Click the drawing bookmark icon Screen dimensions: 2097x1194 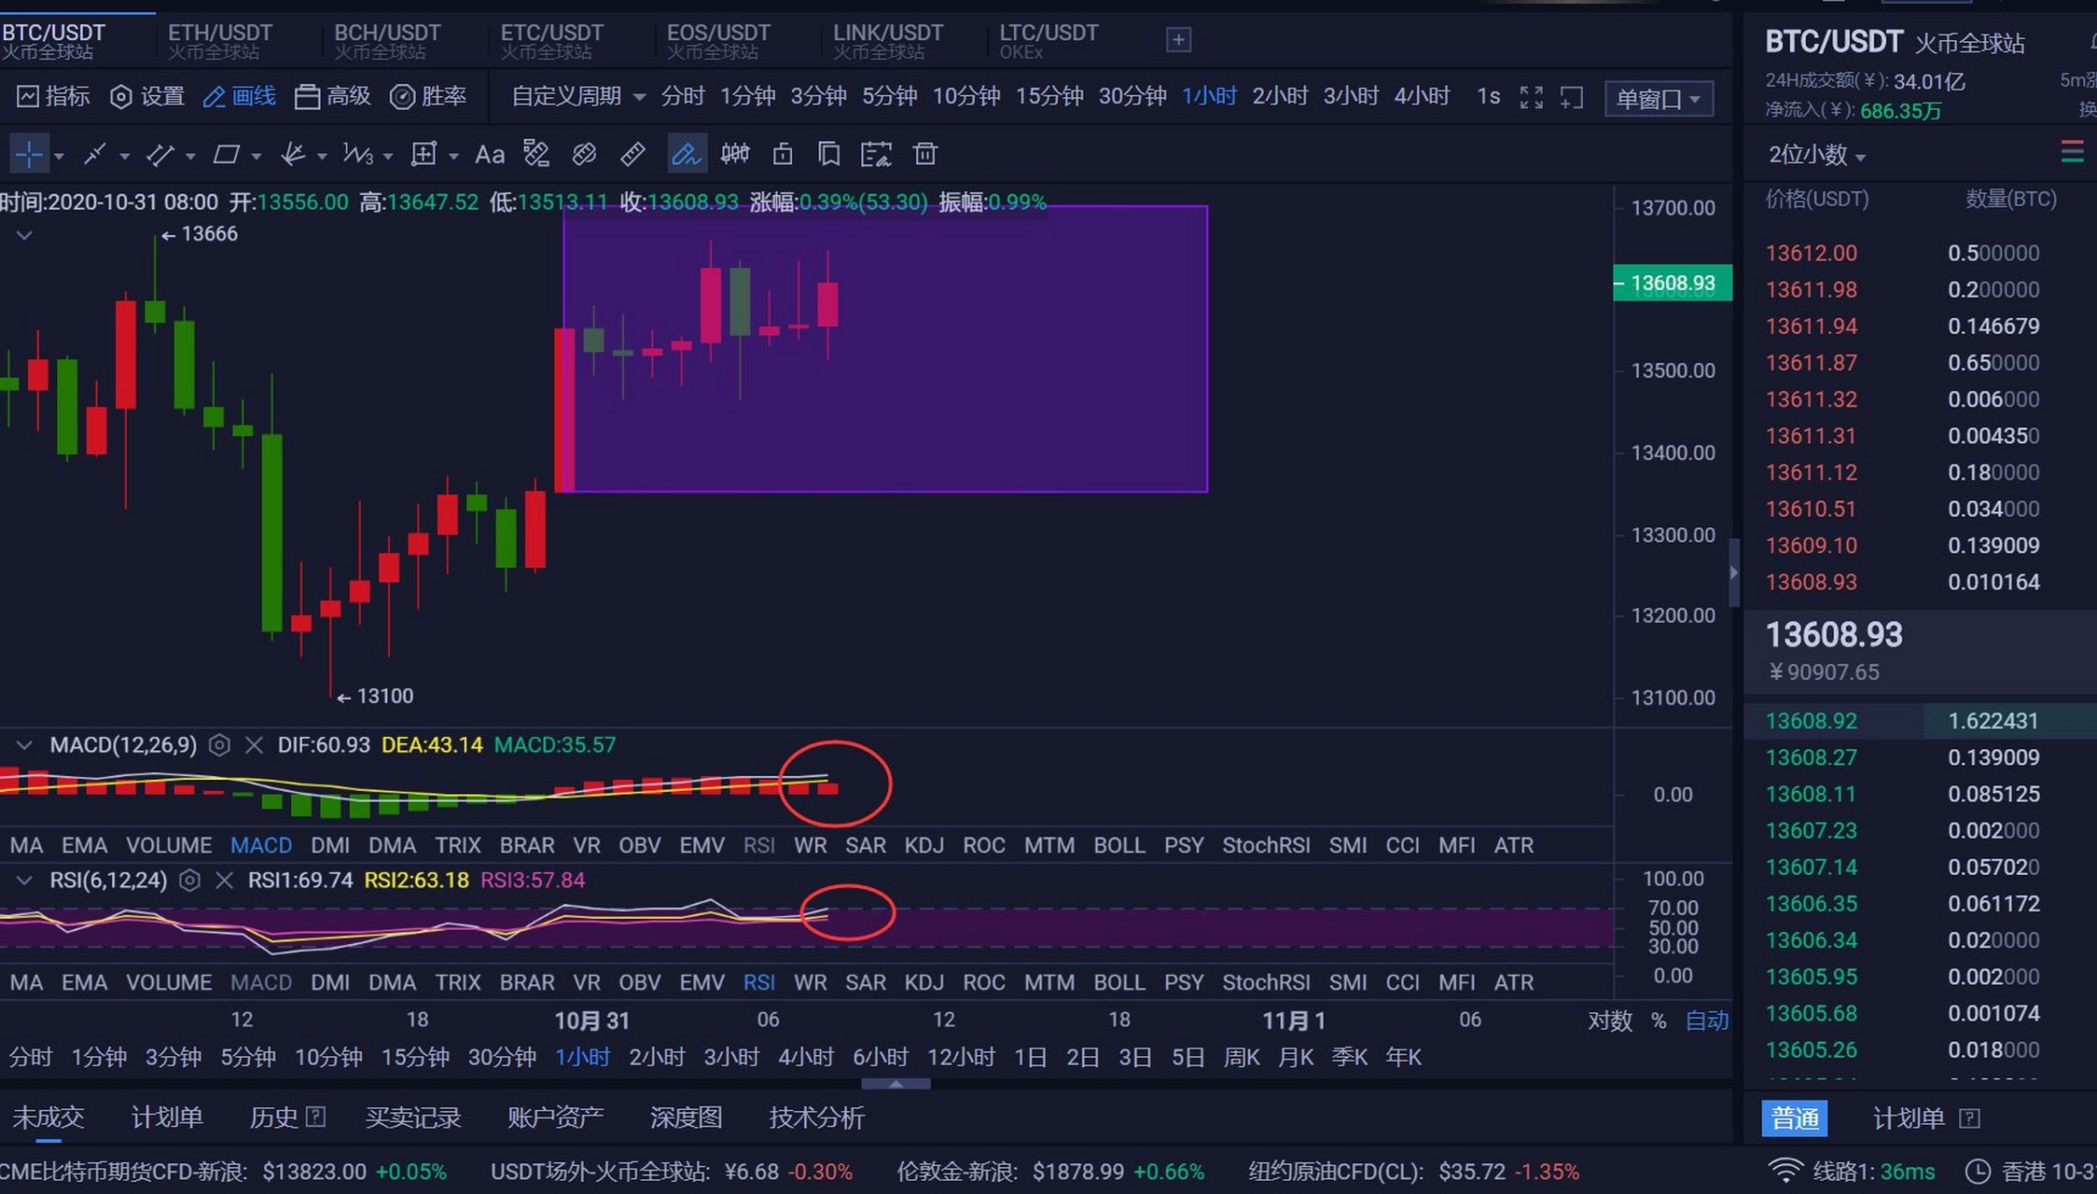tap(828, 154)
